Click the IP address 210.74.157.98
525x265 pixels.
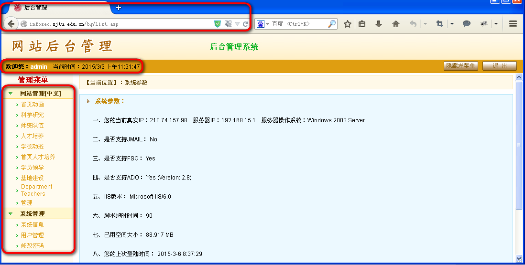click(168, 120)
